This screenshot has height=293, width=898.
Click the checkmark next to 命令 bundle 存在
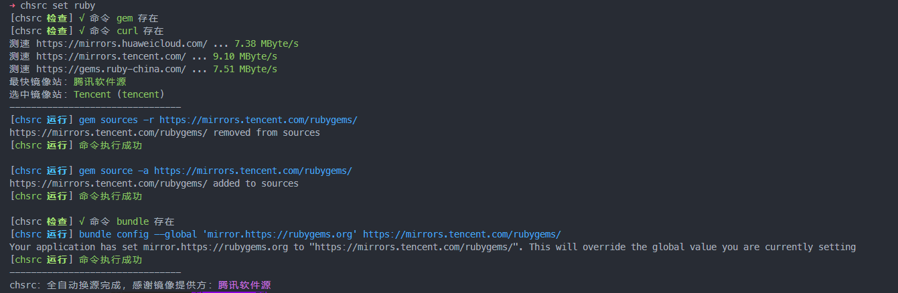[82, 221]
